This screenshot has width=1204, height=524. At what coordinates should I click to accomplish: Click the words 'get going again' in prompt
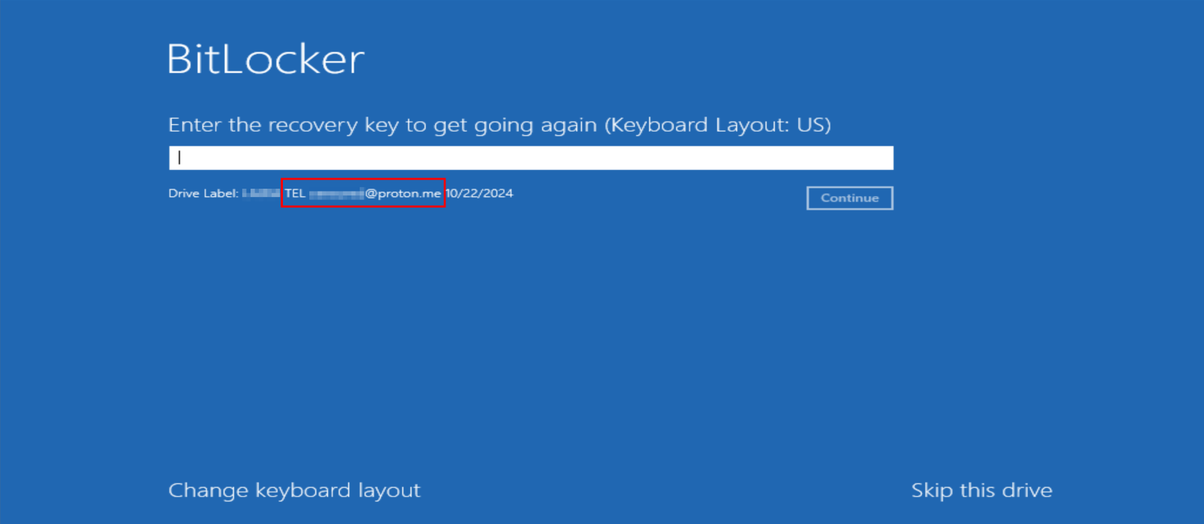(x=515, y=125)
